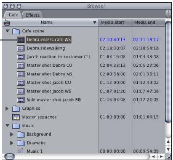Screen dimensions: 173x160
Task: Select the Master sequence name
Action: [40, 117]
